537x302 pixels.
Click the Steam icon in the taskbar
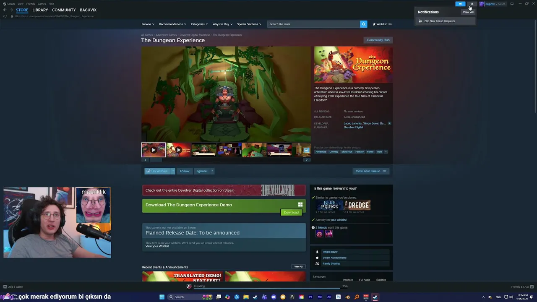375,297
